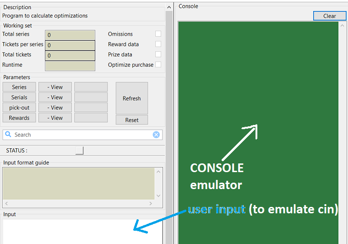The height and width of the screenshot is (244, 348).
Task: Click the blank button in Serials row
Action: pos(91,97)
